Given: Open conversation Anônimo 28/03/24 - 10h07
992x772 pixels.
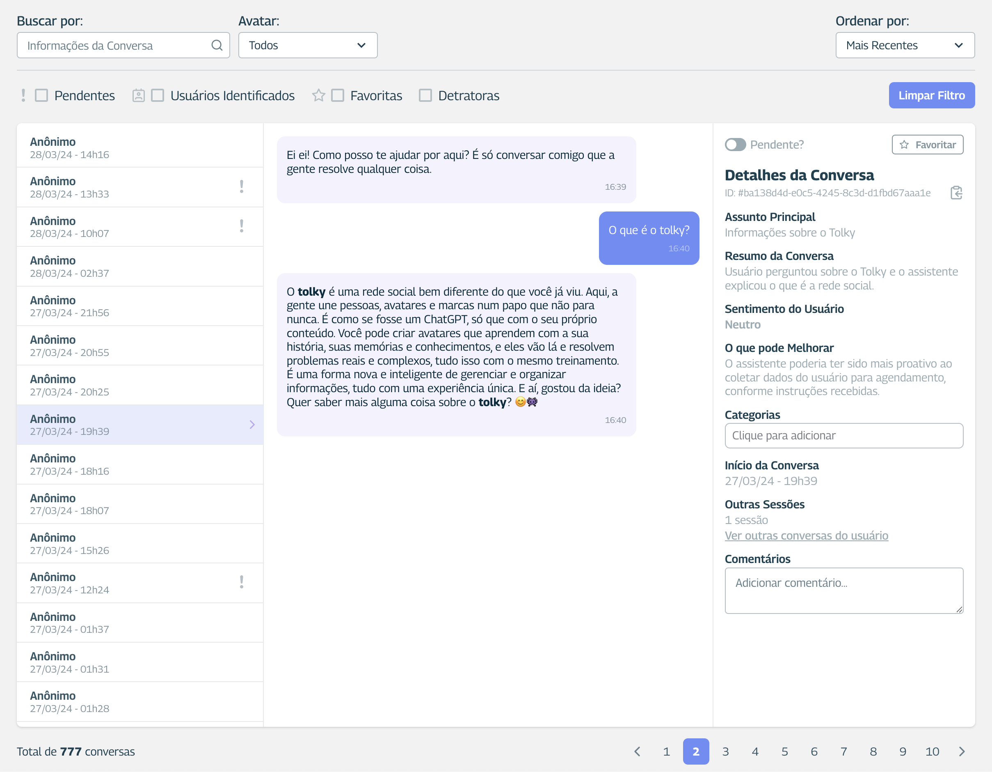Looking at the screenshot, I should point(140,227).
